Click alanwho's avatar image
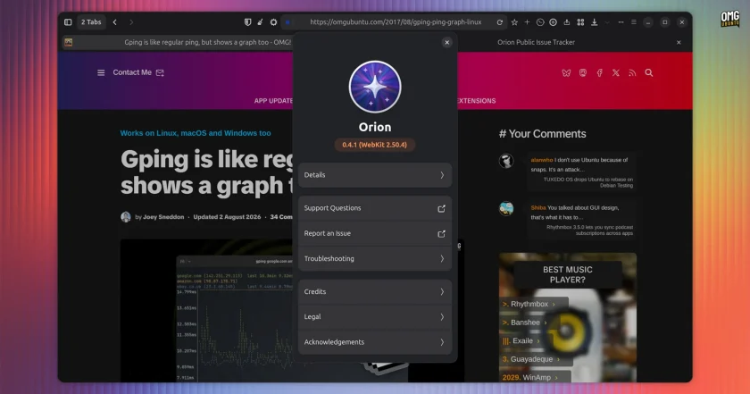750x394 pixels. point(506,161)
